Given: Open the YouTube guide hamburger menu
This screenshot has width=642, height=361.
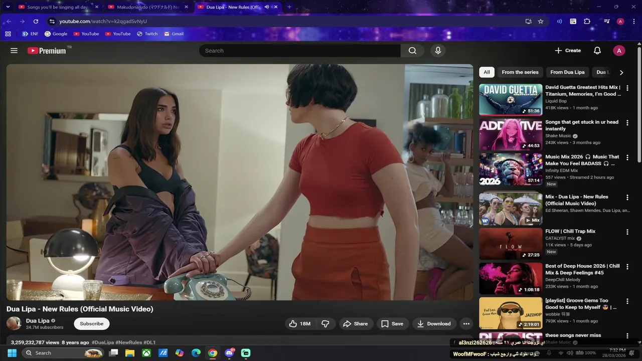Looking at the screenshot, I should coord(14,51).
